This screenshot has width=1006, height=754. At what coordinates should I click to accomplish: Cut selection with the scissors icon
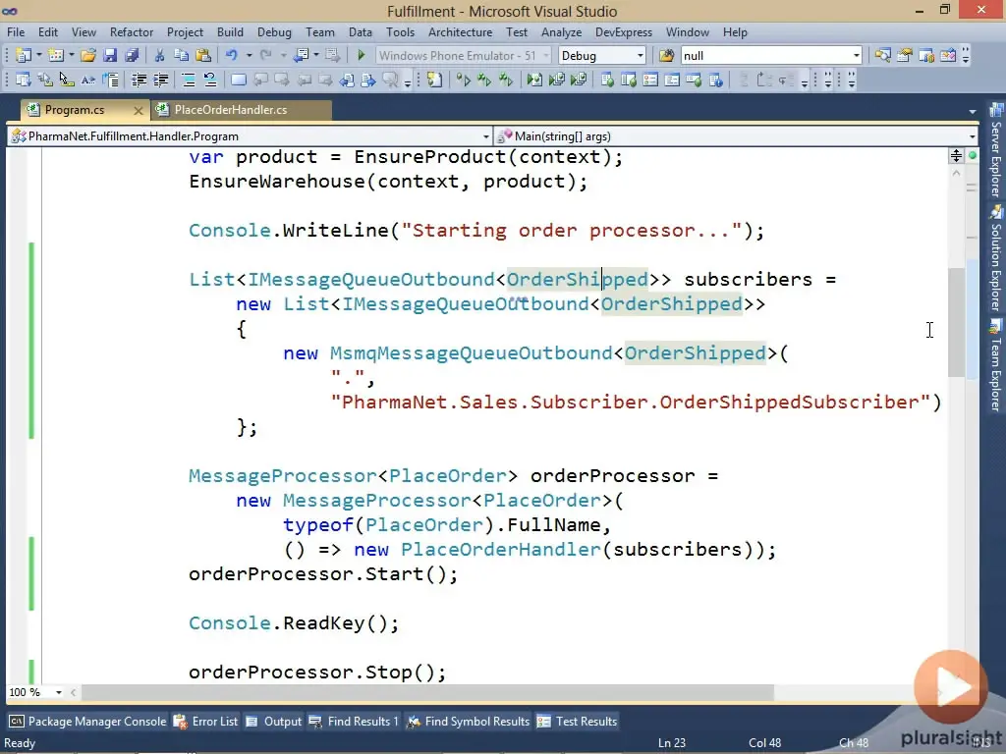coord(160,56)
